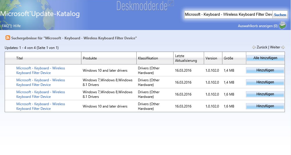Image resolution: width=291 pixels, height=155 pixels.
Task: Go to the Zurück previous page link
Action: 262,47
